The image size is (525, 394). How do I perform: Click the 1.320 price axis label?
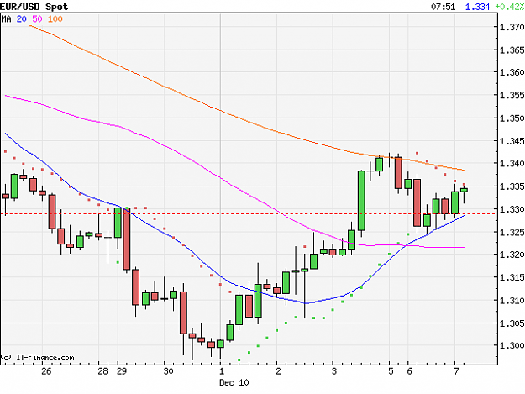tap(512, 255)
